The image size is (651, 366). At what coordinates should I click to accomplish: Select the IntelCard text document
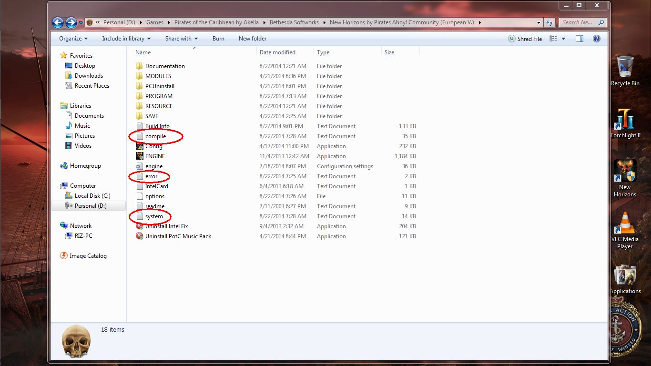pyautogui.click(x=156, y=186)
